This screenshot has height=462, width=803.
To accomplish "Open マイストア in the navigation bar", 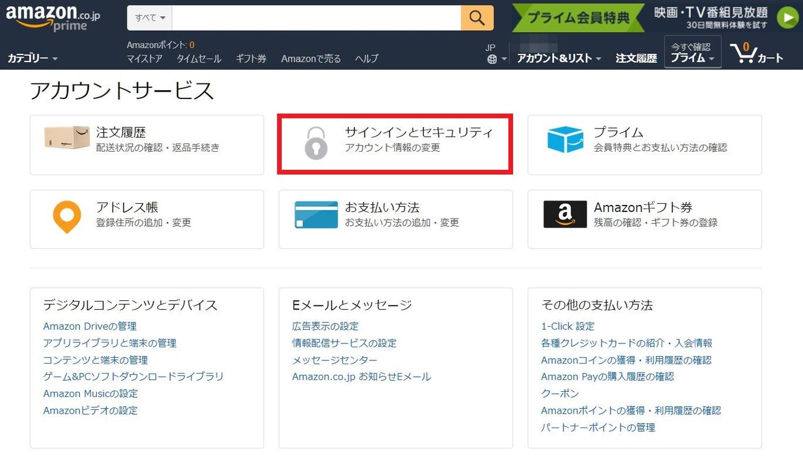I will click(x=144, y=58).
